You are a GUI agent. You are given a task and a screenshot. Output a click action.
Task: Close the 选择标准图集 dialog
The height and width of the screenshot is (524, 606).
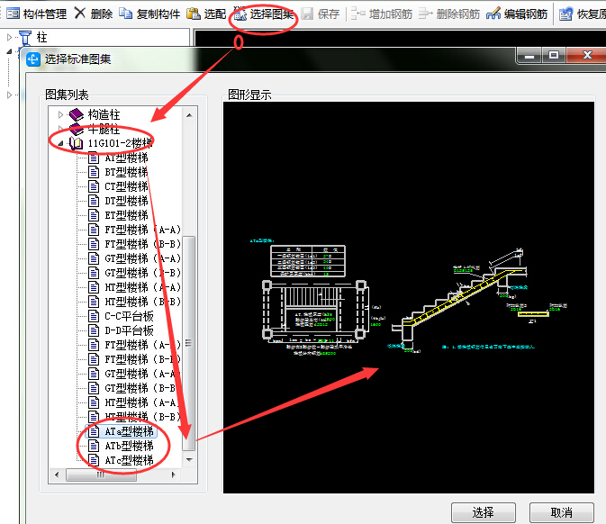coord(587,56)
